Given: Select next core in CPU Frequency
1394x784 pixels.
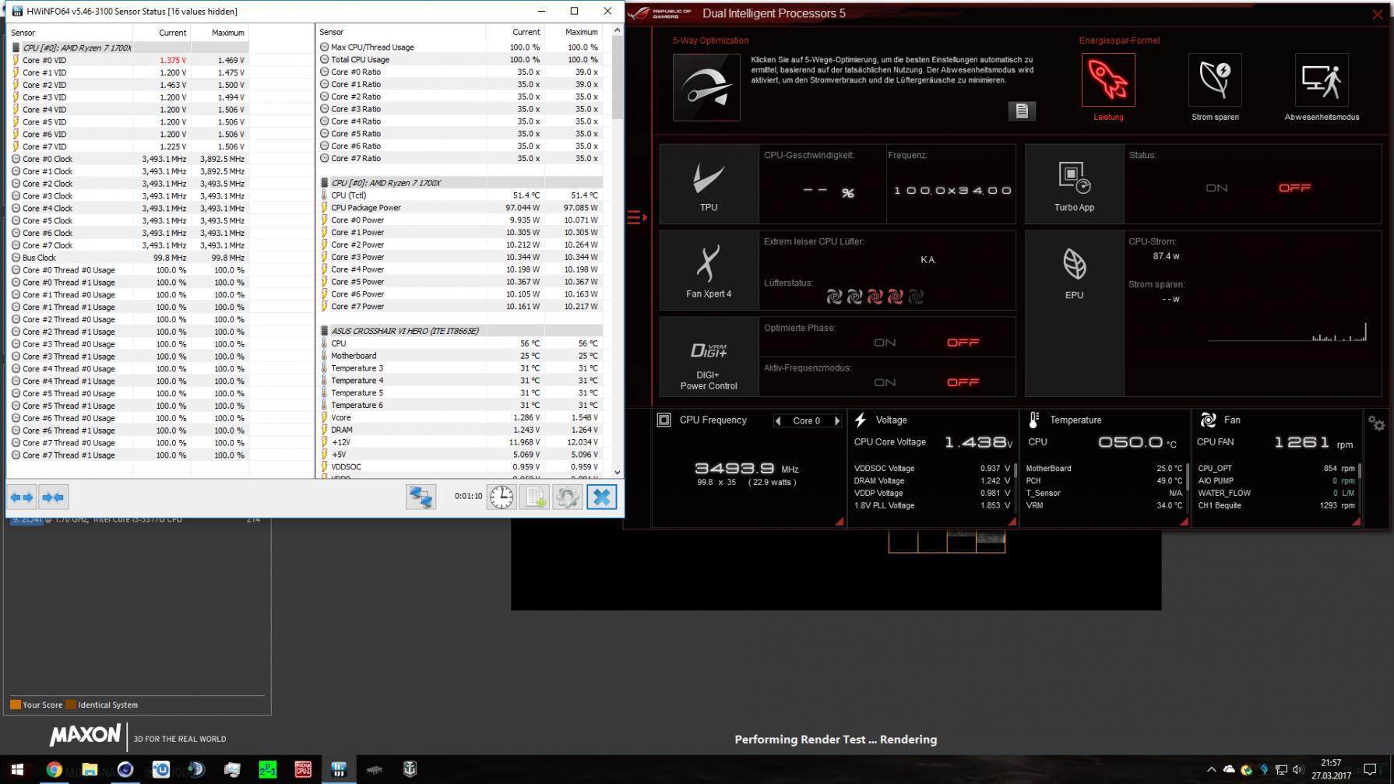Looking at the screenshot, I should [836, 420].
